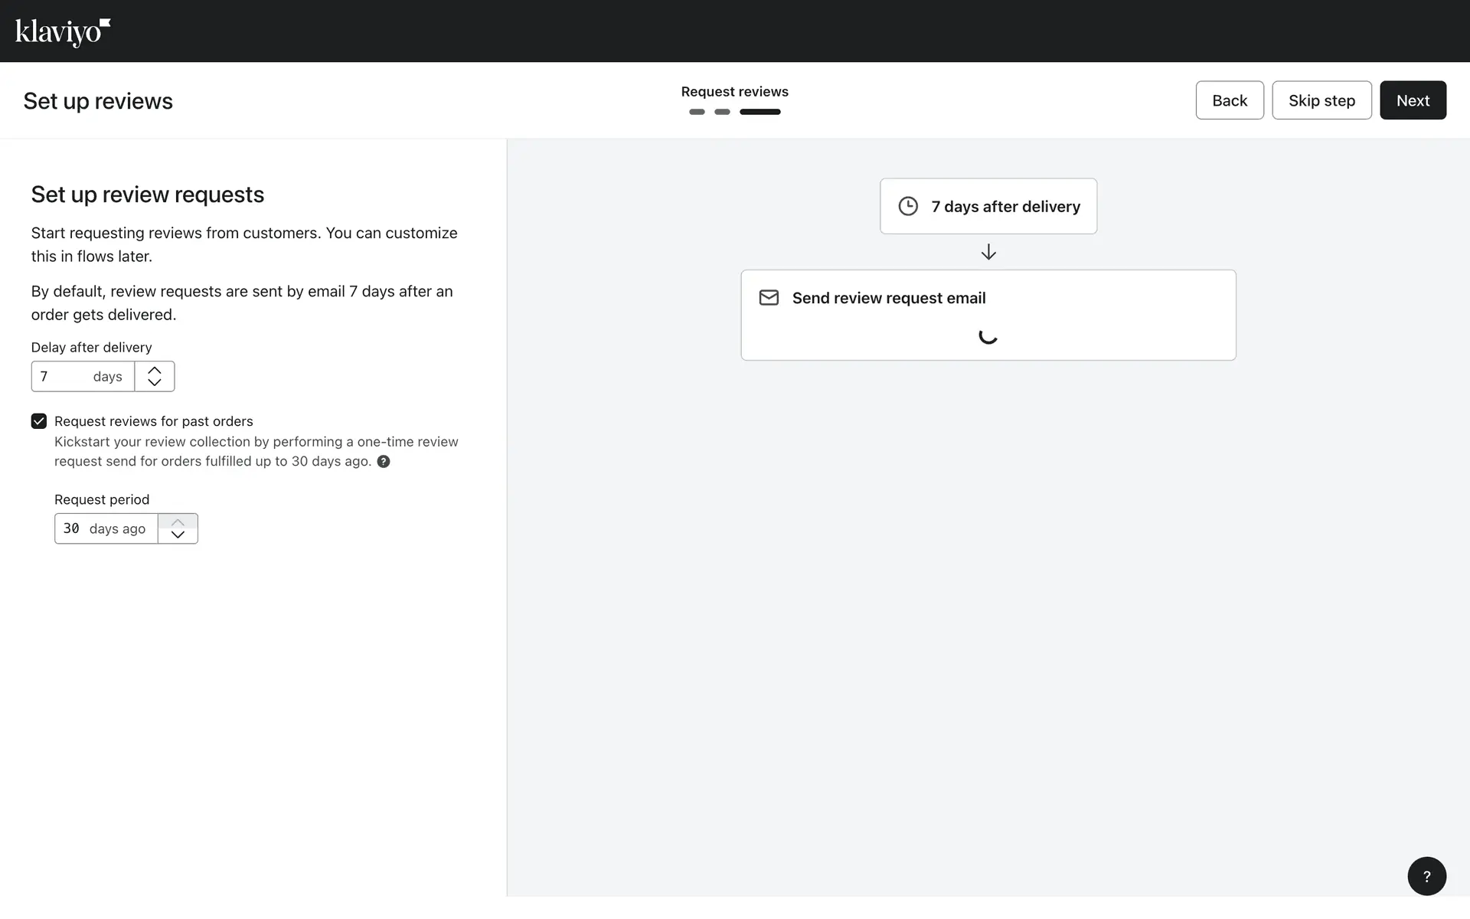Open the help bubble in bottom corner
This screenshot has width=1470, height=919.
point(1426,876)
